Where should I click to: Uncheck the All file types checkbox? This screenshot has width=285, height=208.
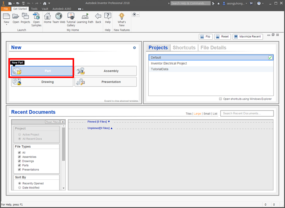tap(19, 153)
